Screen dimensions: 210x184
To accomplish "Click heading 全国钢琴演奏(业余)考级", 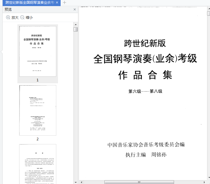I will tap(145, 58).
